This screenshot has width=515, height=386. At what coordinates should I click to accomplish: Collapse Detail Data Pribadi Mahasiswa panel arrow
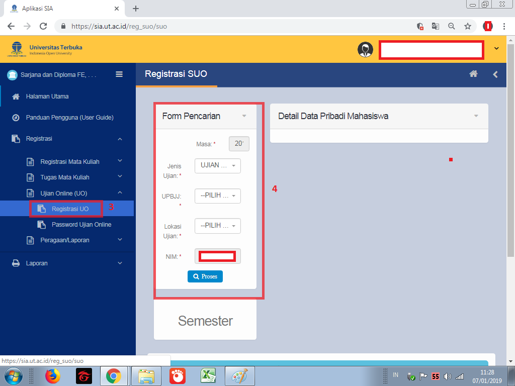[476, 116]
